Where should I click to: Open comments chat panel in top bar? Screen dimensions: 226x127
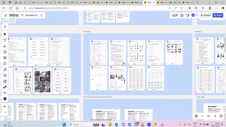click(x=182, y=15)
